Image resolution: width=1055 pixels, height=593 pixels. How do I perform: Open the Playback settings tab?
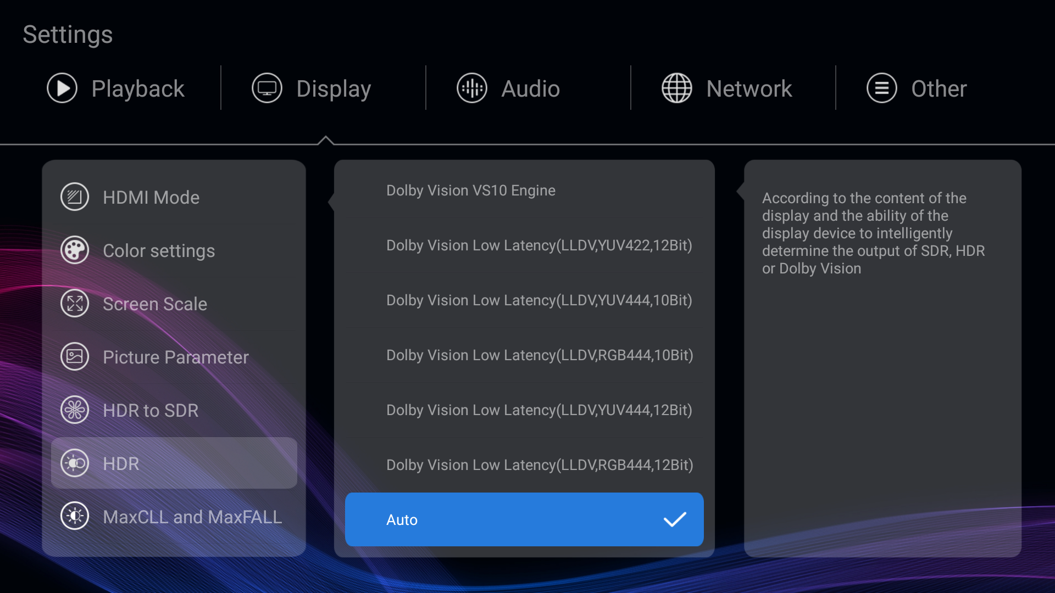116,88
